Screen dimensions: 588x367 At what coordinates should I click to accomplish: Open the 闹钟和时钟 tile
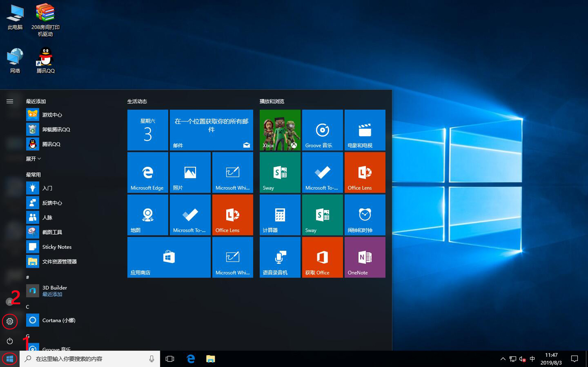click(365, 215)
